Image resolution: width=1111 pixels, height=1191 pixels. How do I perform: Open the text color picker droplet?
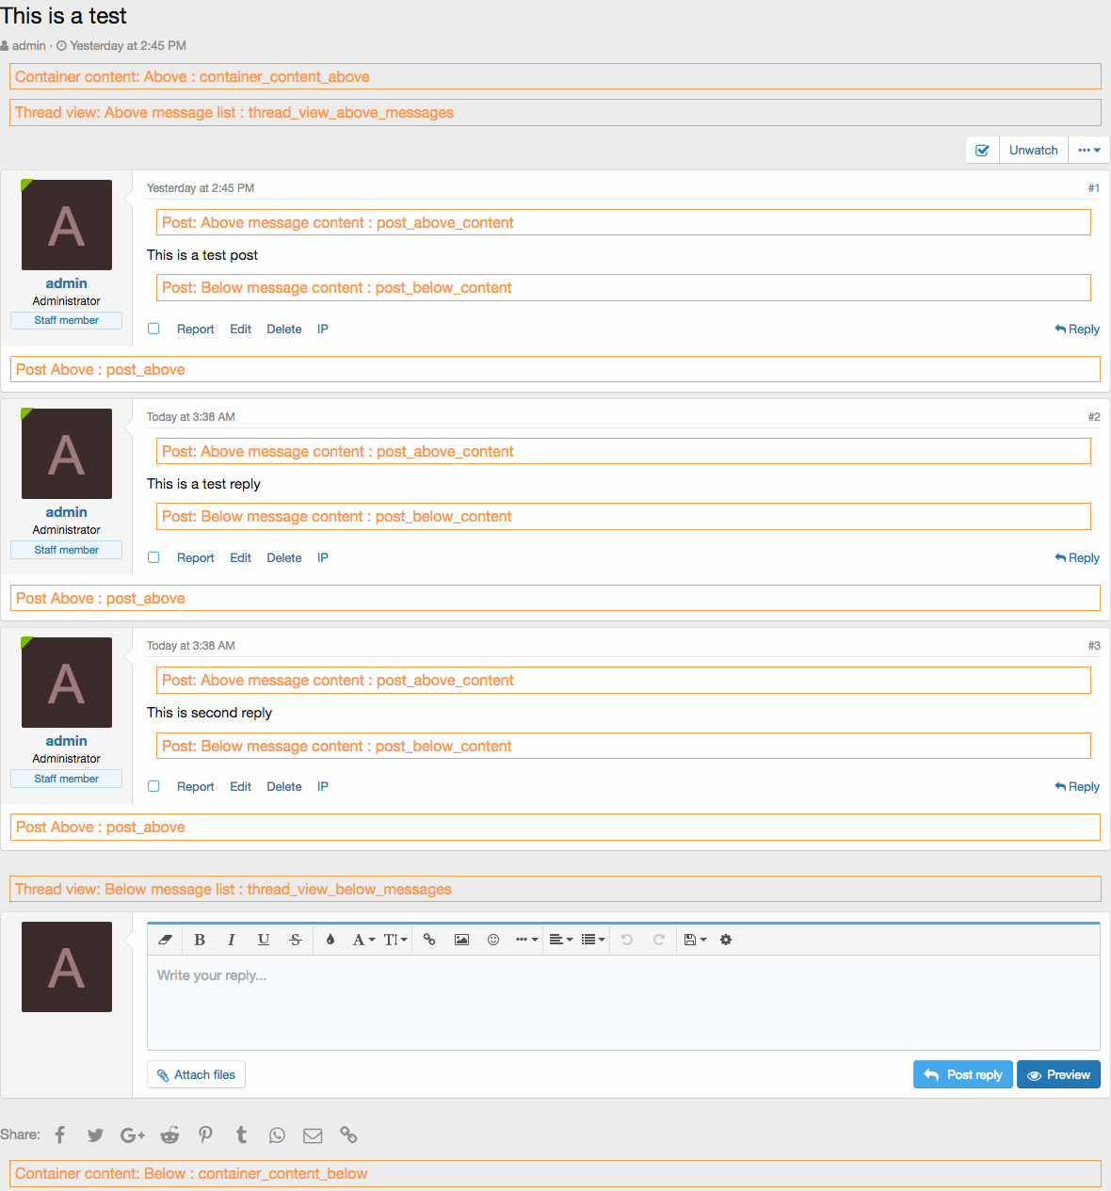330,940
